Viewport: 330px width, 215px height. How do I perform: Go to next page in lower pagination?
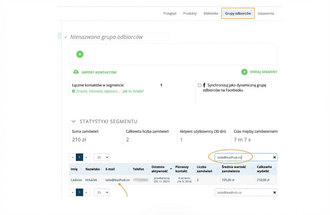(86, 193)
